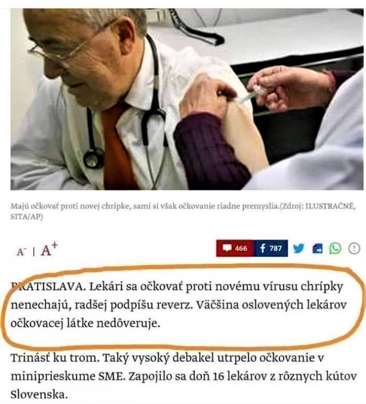Share article on Facebook with 787 shares
This screenshot has height=404, width=366.
[271, 248]
